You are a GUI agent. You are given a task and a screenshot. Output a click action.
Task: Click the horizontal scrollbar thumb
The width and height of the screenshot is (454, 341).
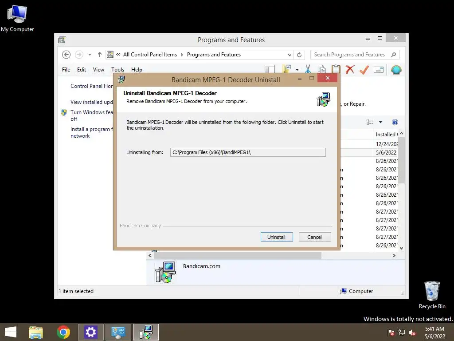pos(238,255)
